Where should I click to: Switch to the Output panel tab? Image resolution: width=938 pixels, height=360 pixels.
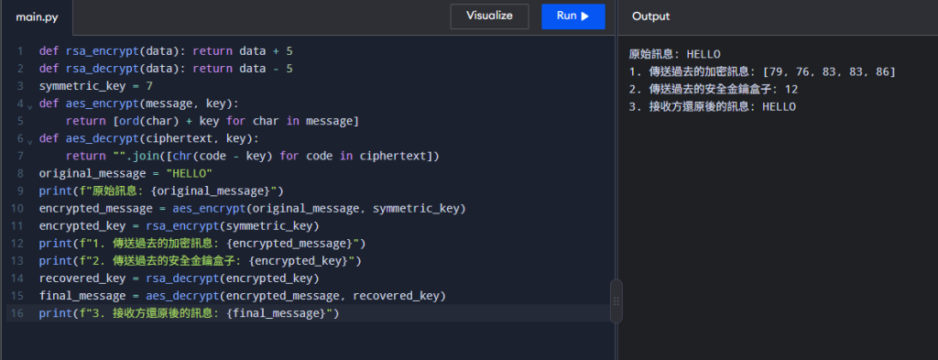[x=651, y=16]
